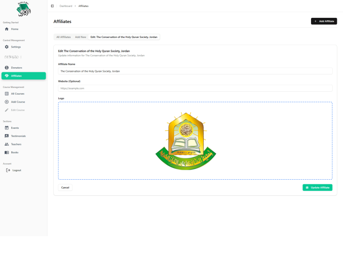Image resolution: width=343 pixels, height=254 pixels.
Task: Click 'Edit The Conservation of the Holy Quran Society' heading
Action: pyautogui.click(x=94, y=51)
